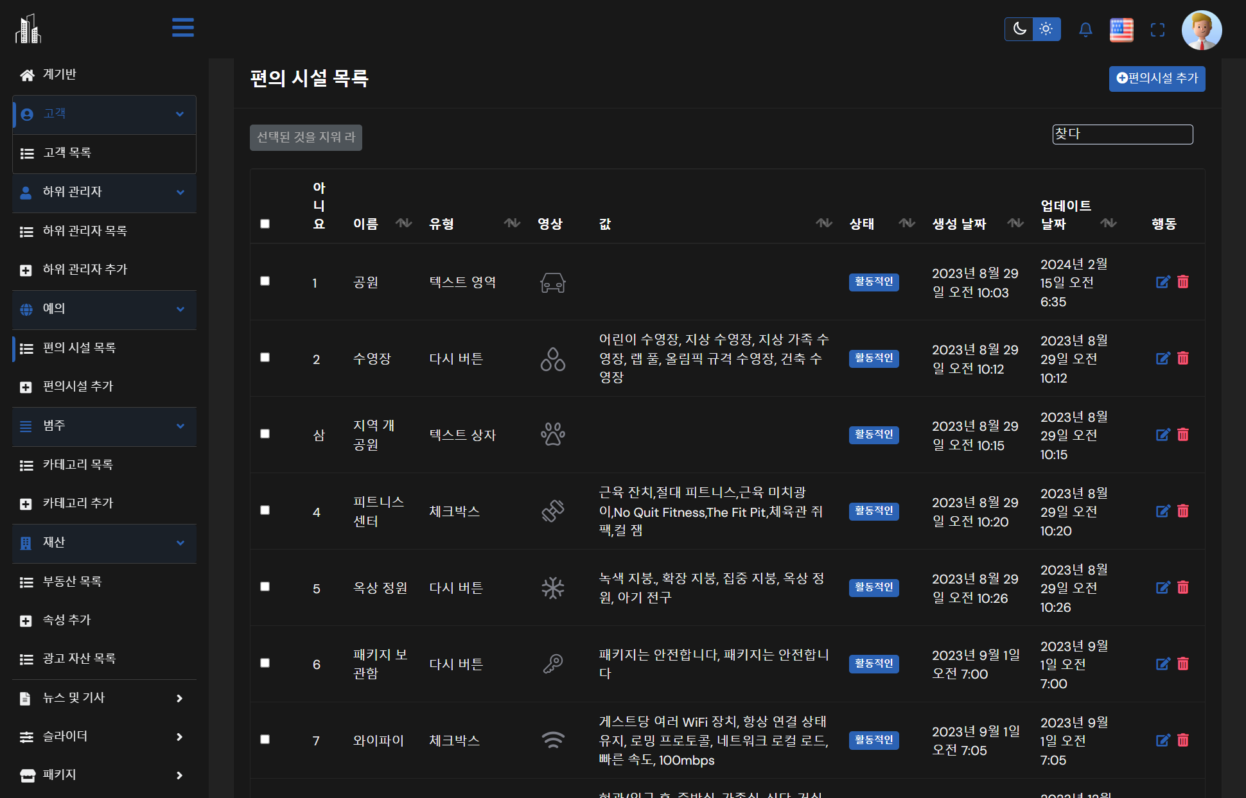Collapse the sidebar with the hamburger icon
Viewport: 1246px width, 798px height.
182,28
